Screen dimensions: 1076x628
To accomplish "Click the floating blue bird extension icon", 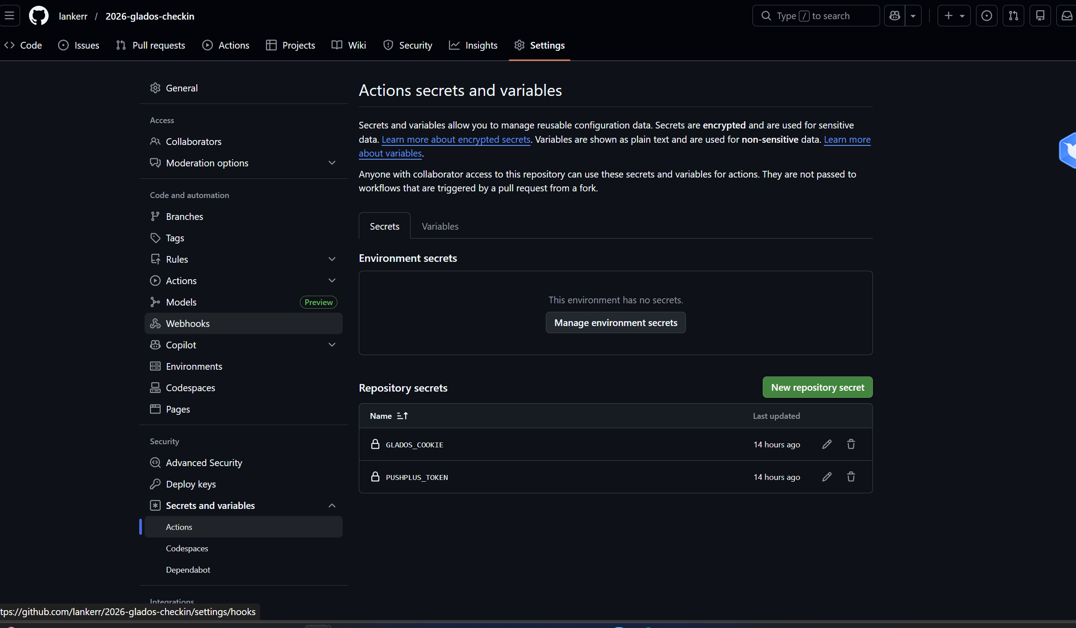I will [x=1068, y=151].
